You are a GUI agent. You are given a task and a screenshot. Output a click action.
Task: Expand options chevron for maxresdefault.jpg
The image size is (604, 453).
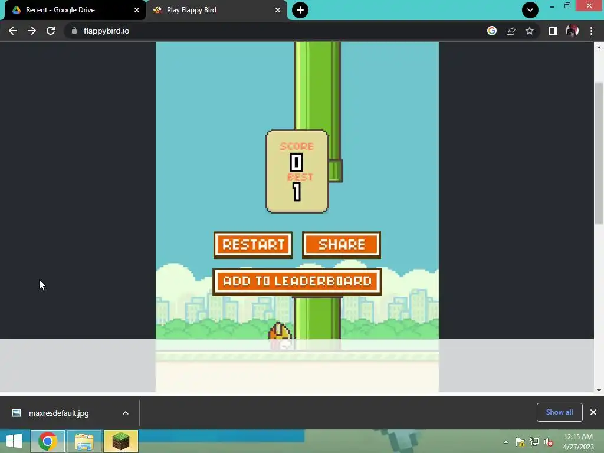click(126, 413)
